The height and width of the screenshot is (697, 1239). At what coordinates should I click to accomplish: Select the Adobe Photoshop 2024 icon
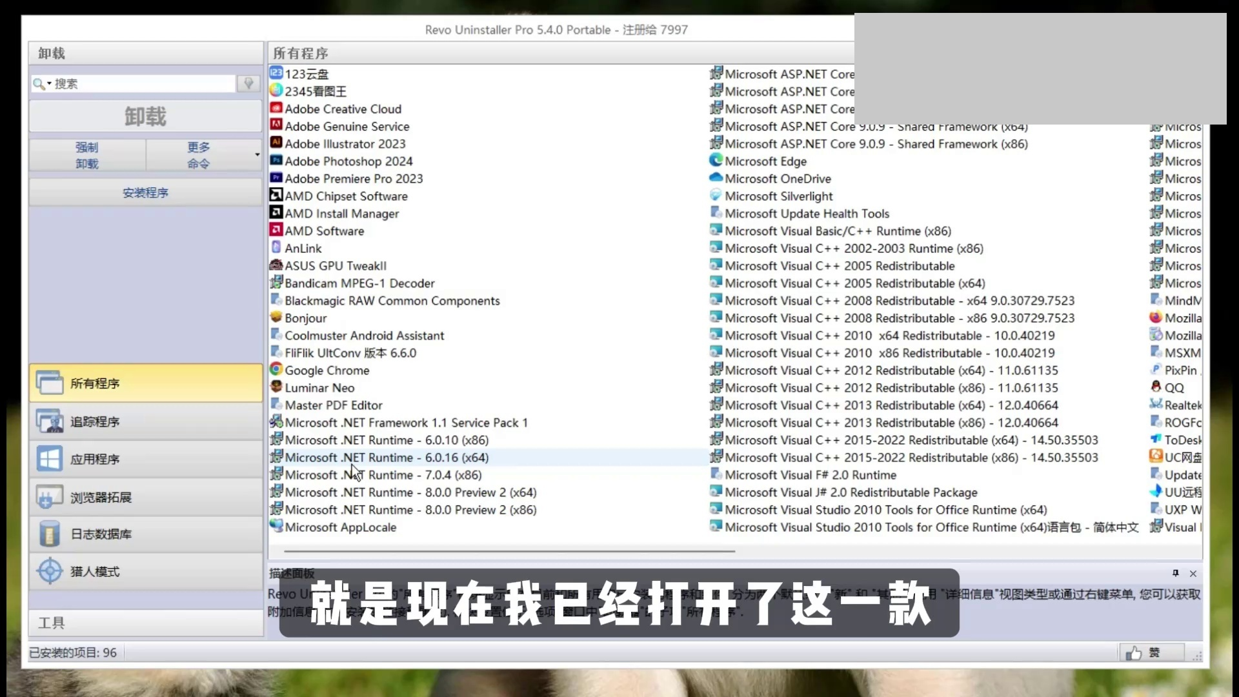coord(276,160)
